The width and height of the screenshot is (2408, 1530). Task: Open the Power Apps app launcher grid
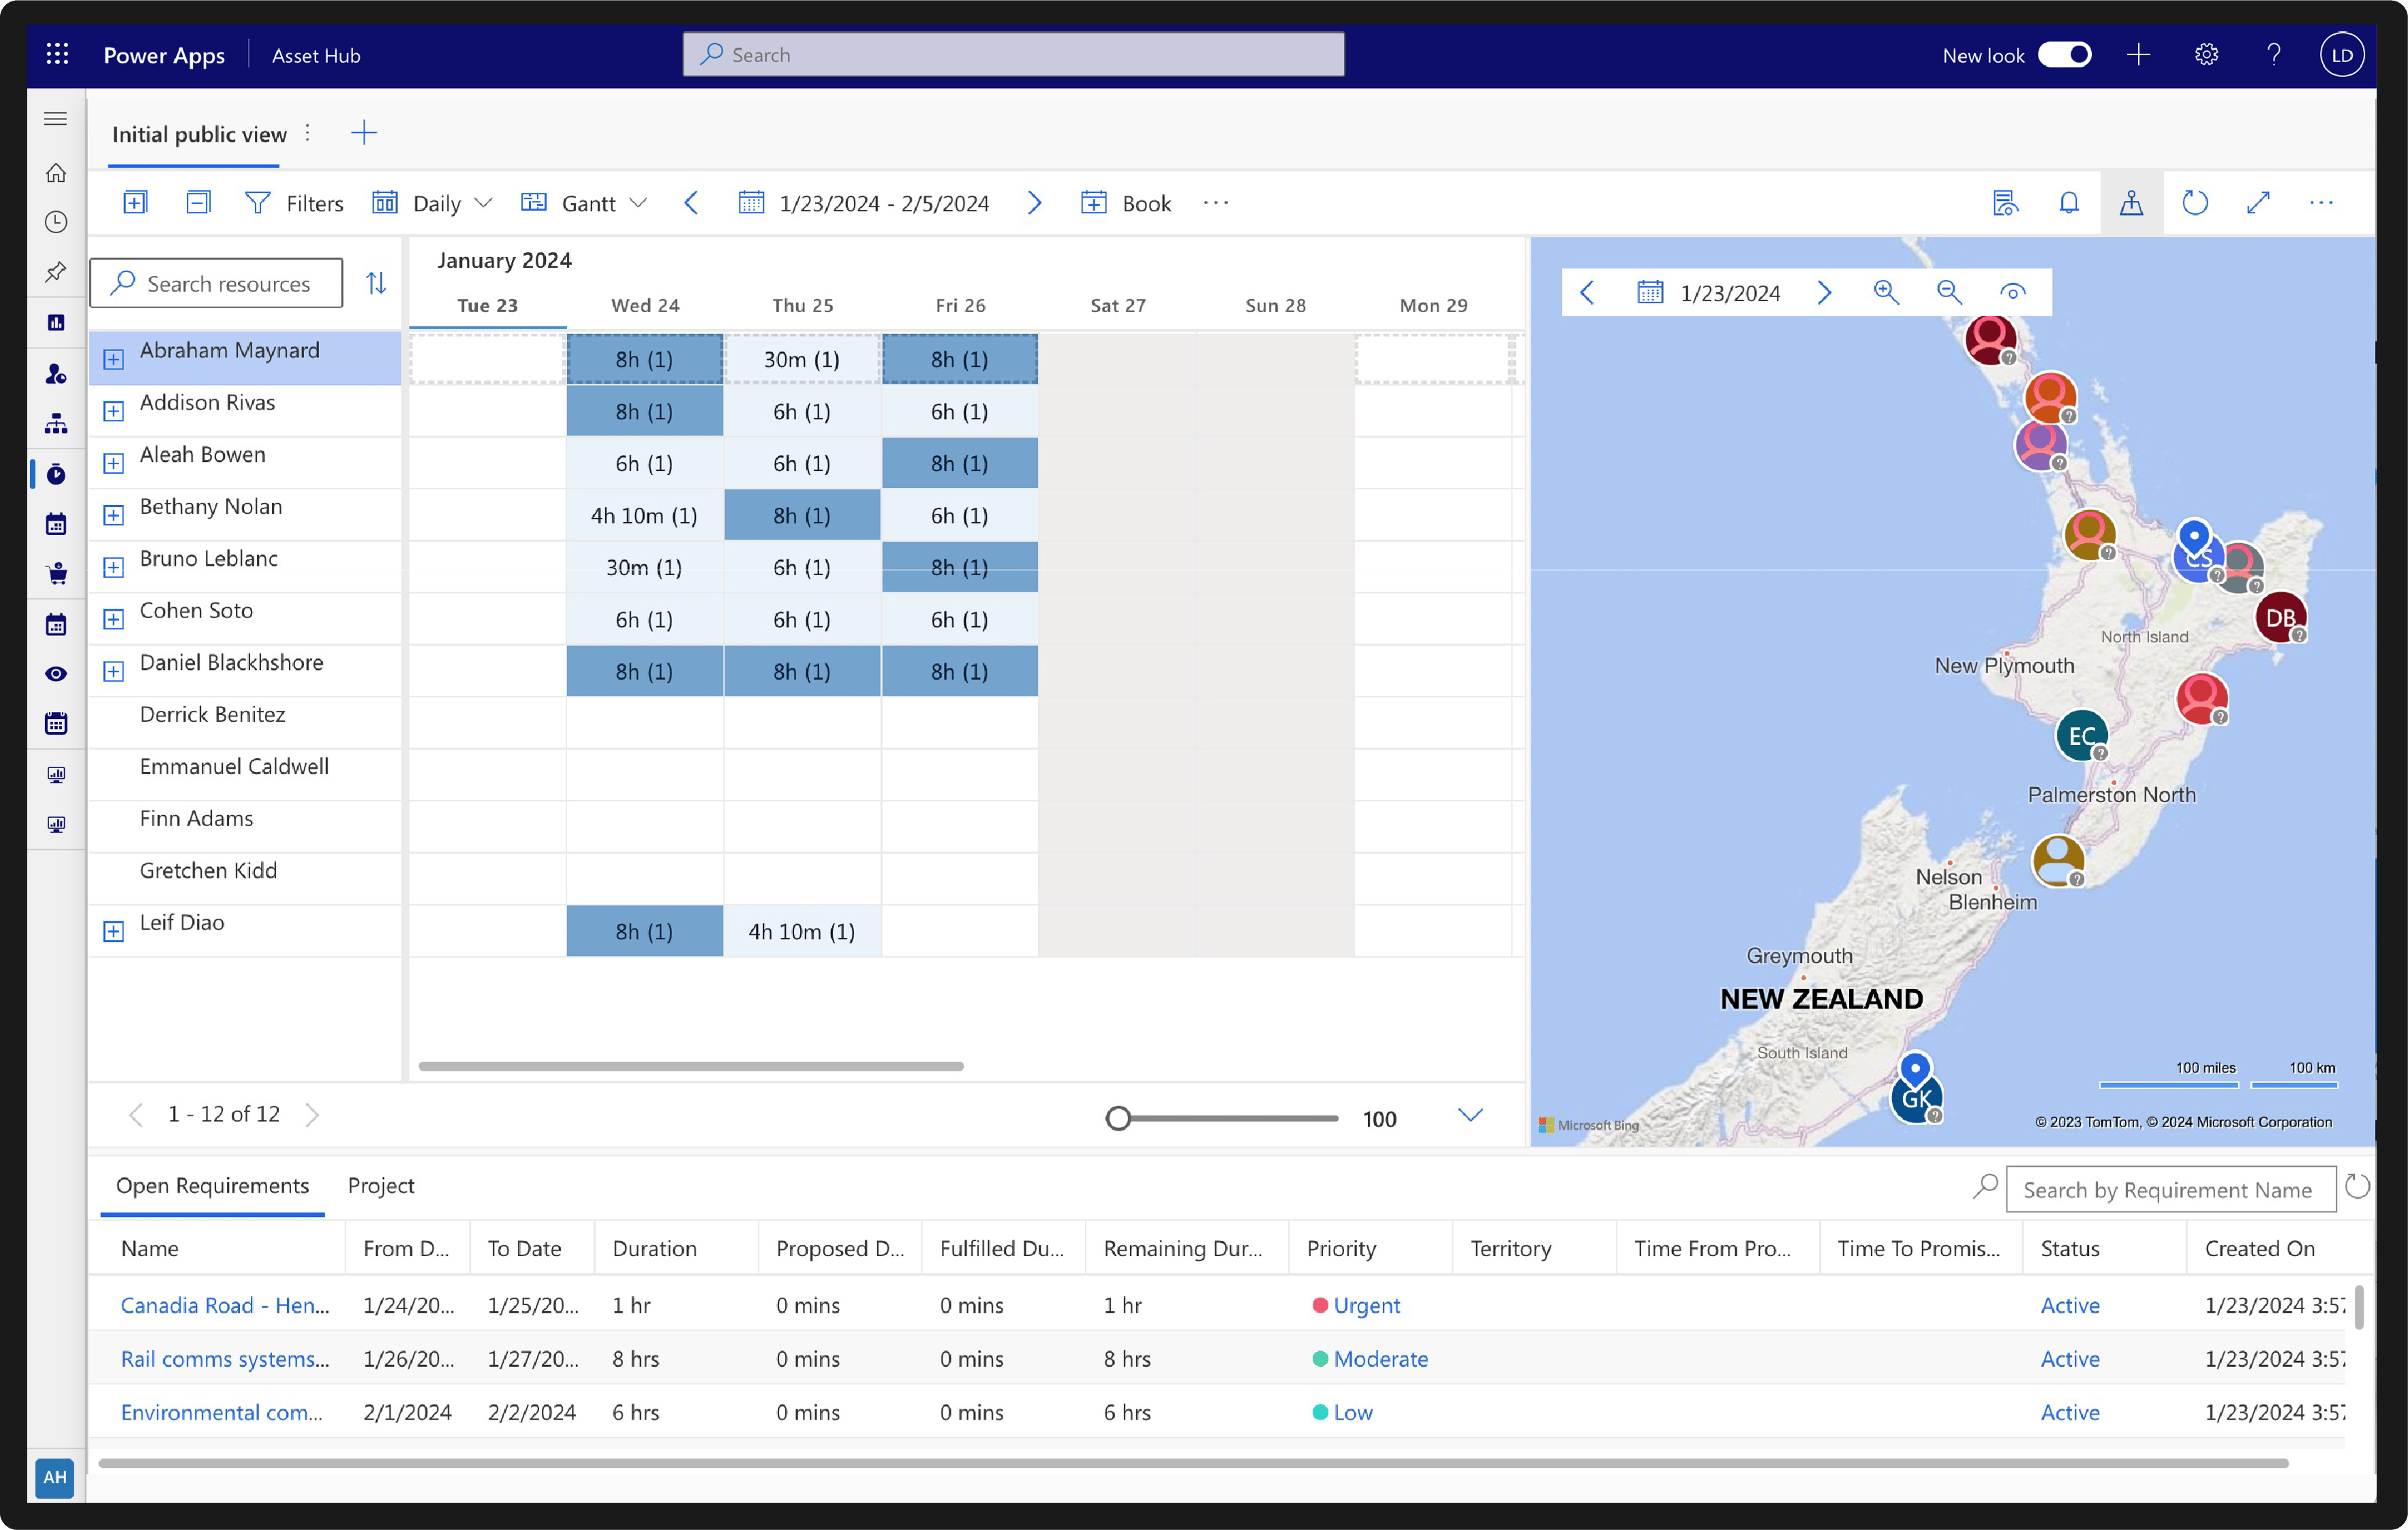(x=57, y=55)
